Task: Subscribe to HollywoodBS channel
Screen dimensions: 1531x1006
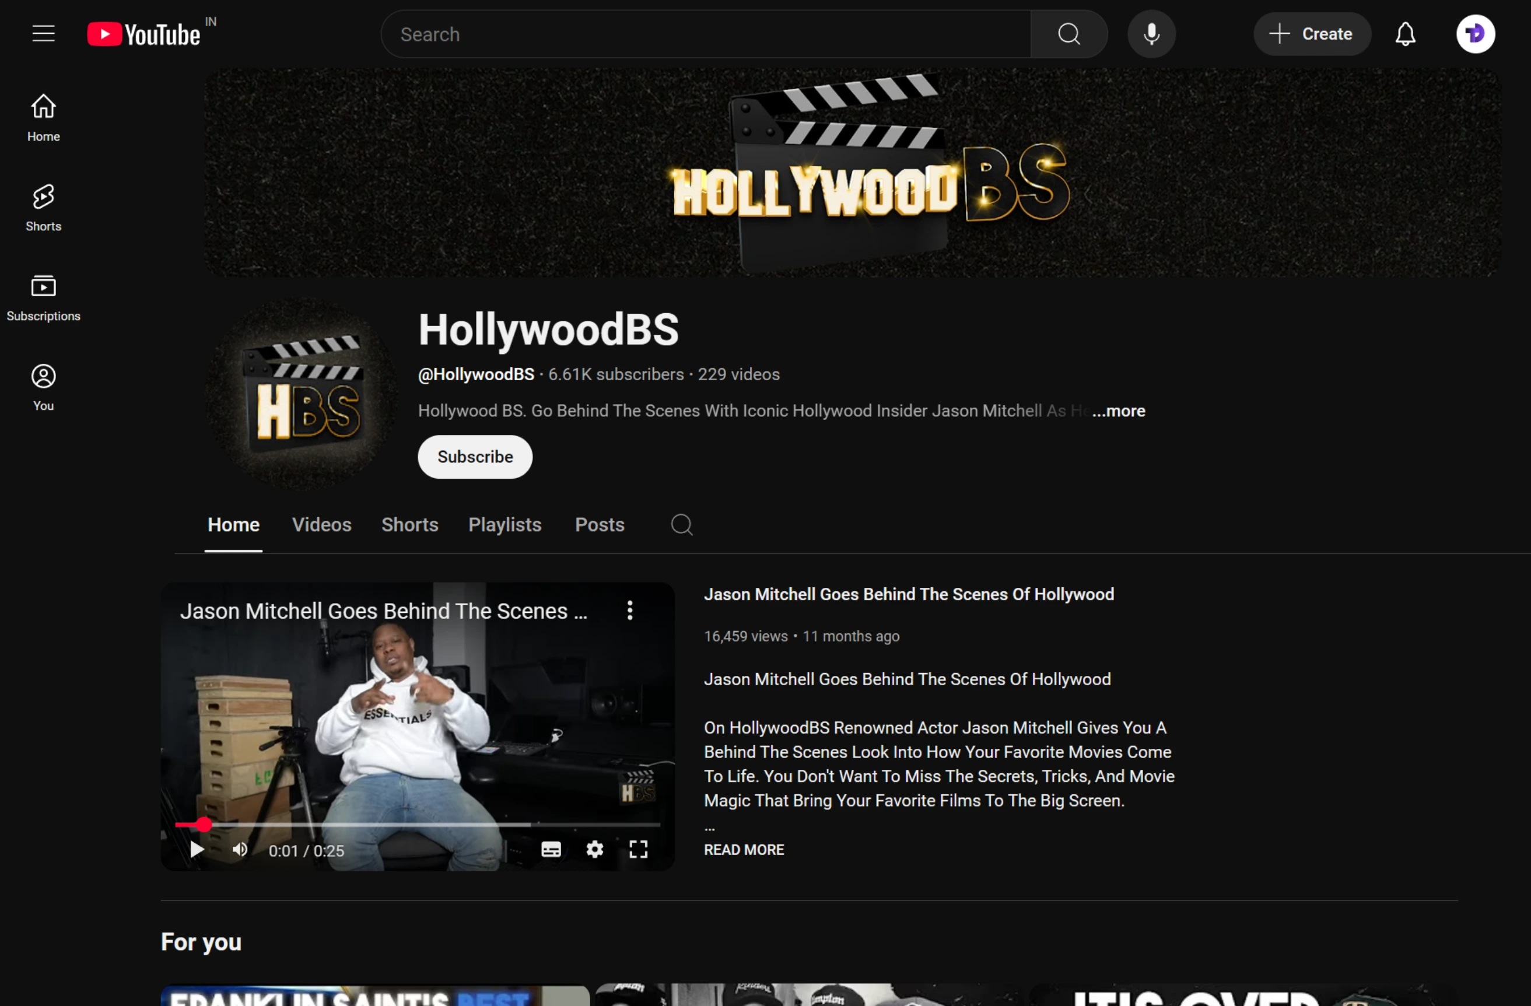Action: (x=475, y=457)
